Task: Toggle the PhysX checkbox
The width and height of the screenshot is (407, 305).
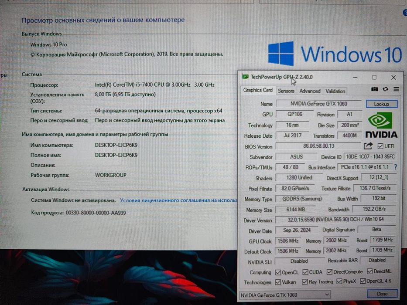Action: pos(339,281)
